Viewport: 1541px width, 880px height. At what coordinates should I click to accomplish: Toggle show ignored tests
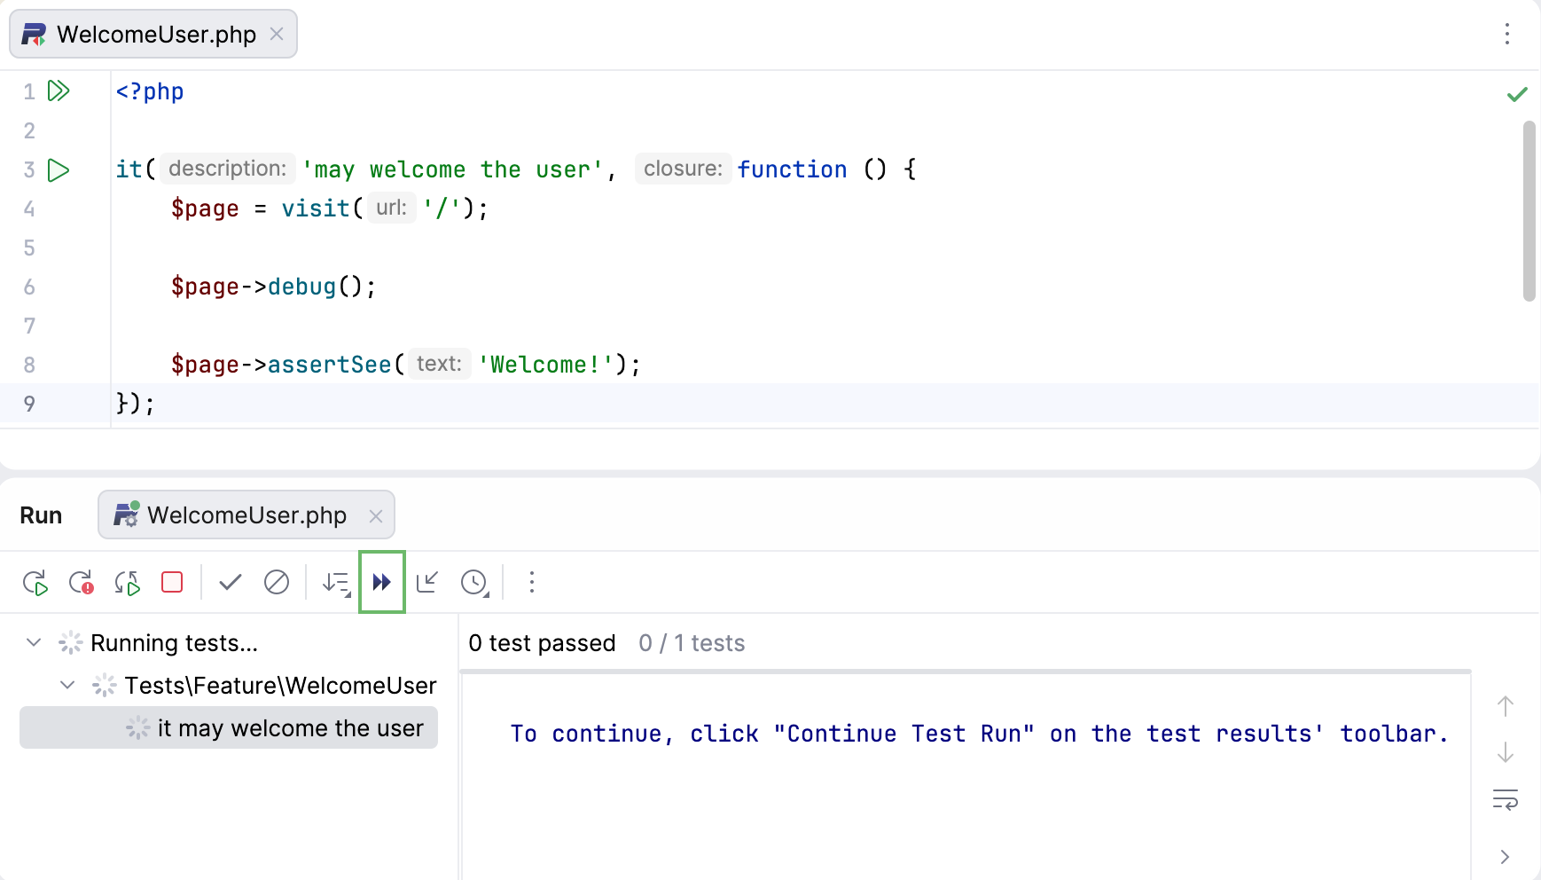click(278, 582)
